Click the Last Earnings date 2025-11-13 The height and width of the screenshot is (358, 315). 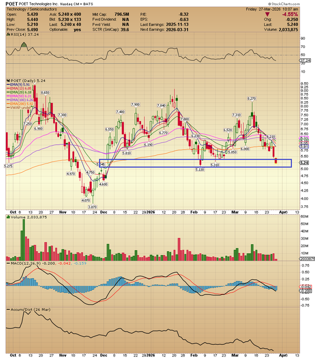tap(178, 24)
